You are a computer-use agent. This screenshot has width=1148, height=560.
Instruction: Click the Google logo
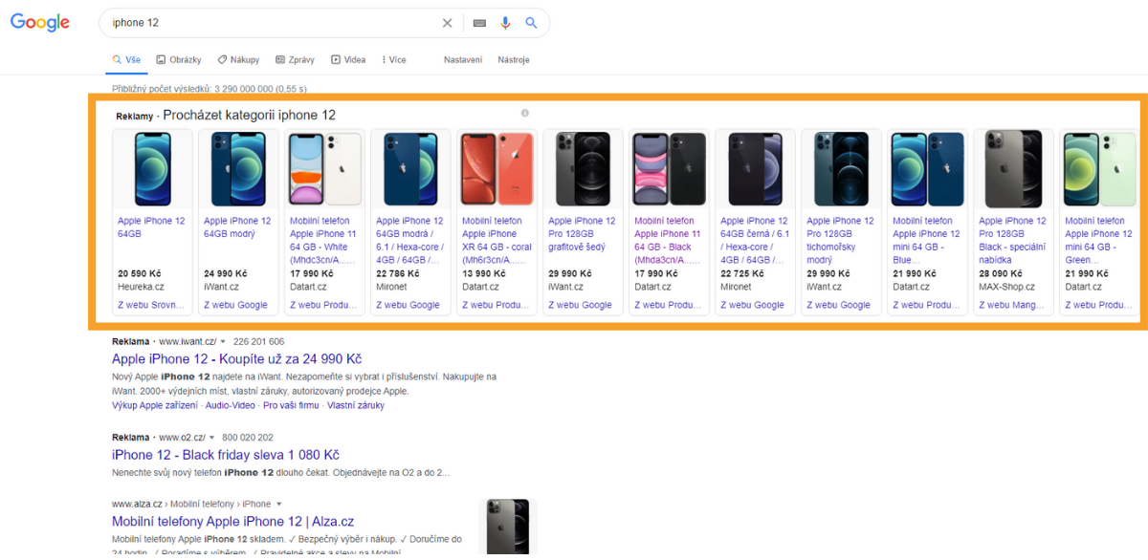[x=40, y=23]
